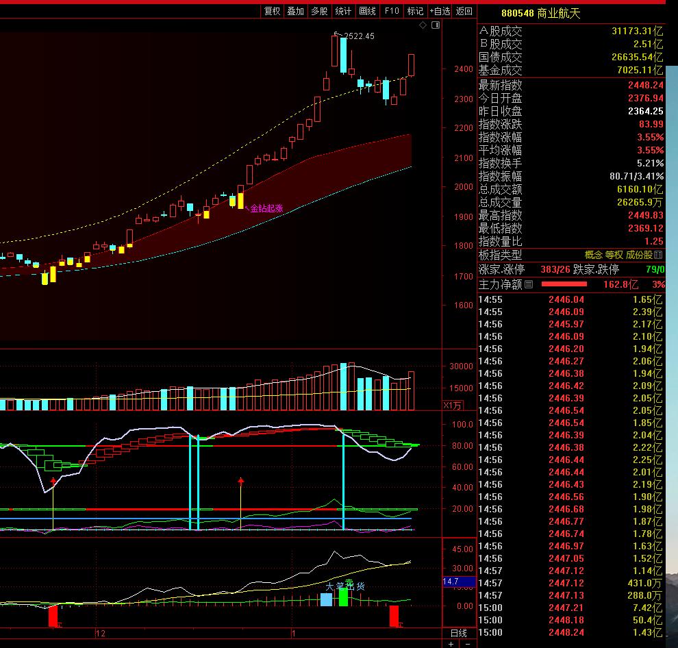Click 总成交量 value 26265.9万

tap(640, 202)
